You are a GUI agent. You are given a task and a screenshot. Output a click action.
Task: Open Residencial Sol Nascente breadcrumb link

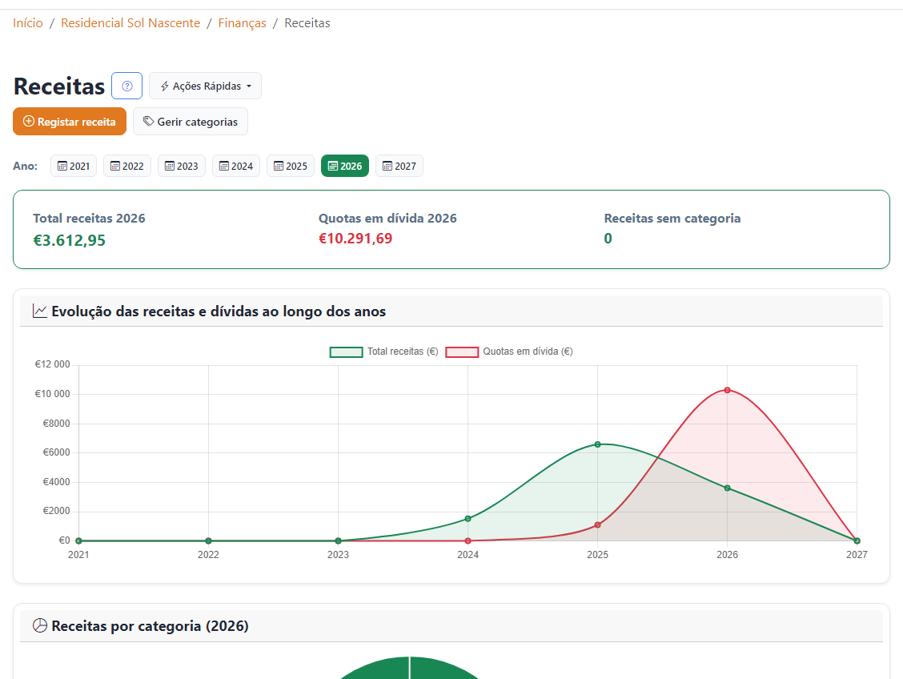tap(130, 23)
